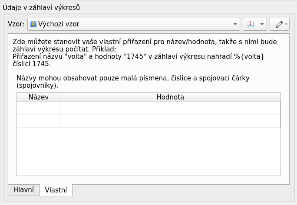Click the lightning icon beside Výchozí vzor

click(x=33, y=24)
